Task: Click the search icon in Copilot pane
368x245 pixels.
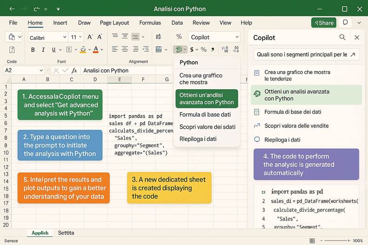Action: [x=342, y=37]
